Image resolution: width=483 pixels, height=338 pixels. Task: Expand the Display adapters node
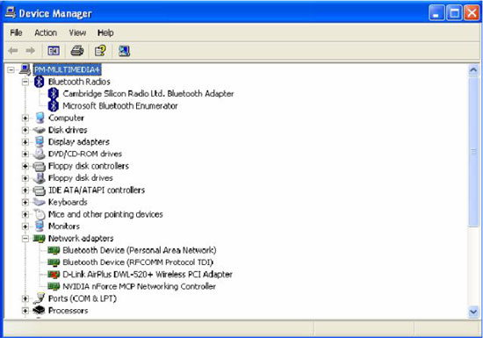(25, 142)
